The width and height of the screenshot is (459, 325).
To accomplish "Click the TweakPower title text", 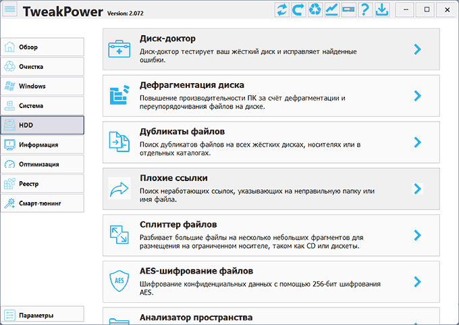I will click(x=63, y=11).
